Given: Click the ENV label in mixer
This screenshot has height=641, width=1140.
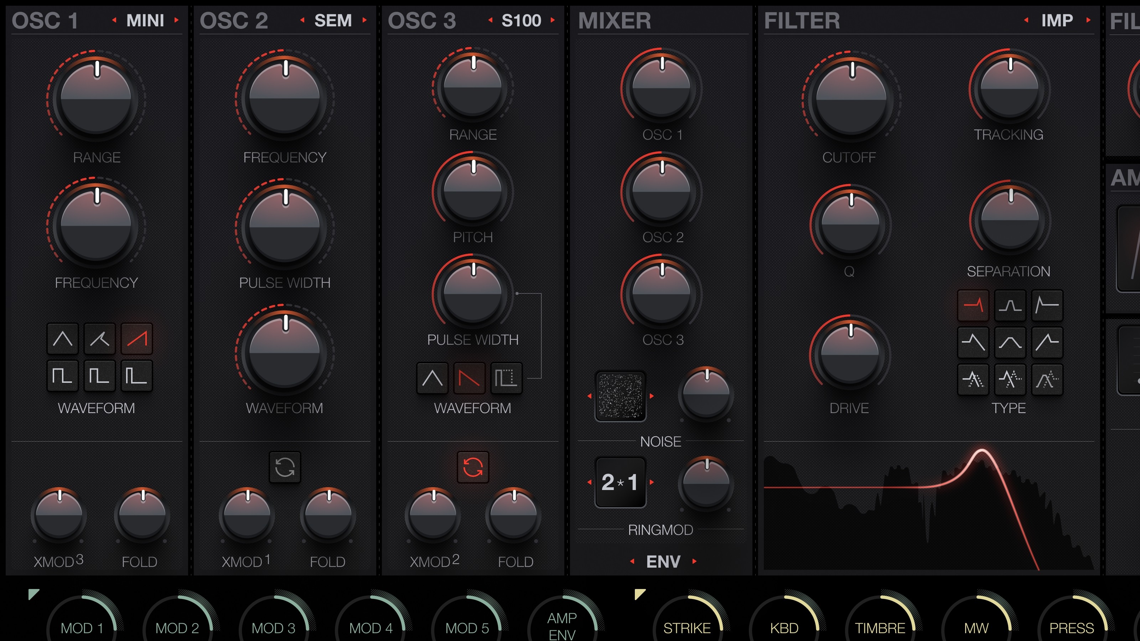Looking at the screenshot, I should [x=663, y=561].
